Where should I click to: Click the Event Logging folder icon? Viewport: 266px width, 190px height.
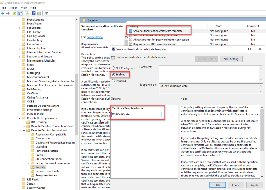(24, 19)
